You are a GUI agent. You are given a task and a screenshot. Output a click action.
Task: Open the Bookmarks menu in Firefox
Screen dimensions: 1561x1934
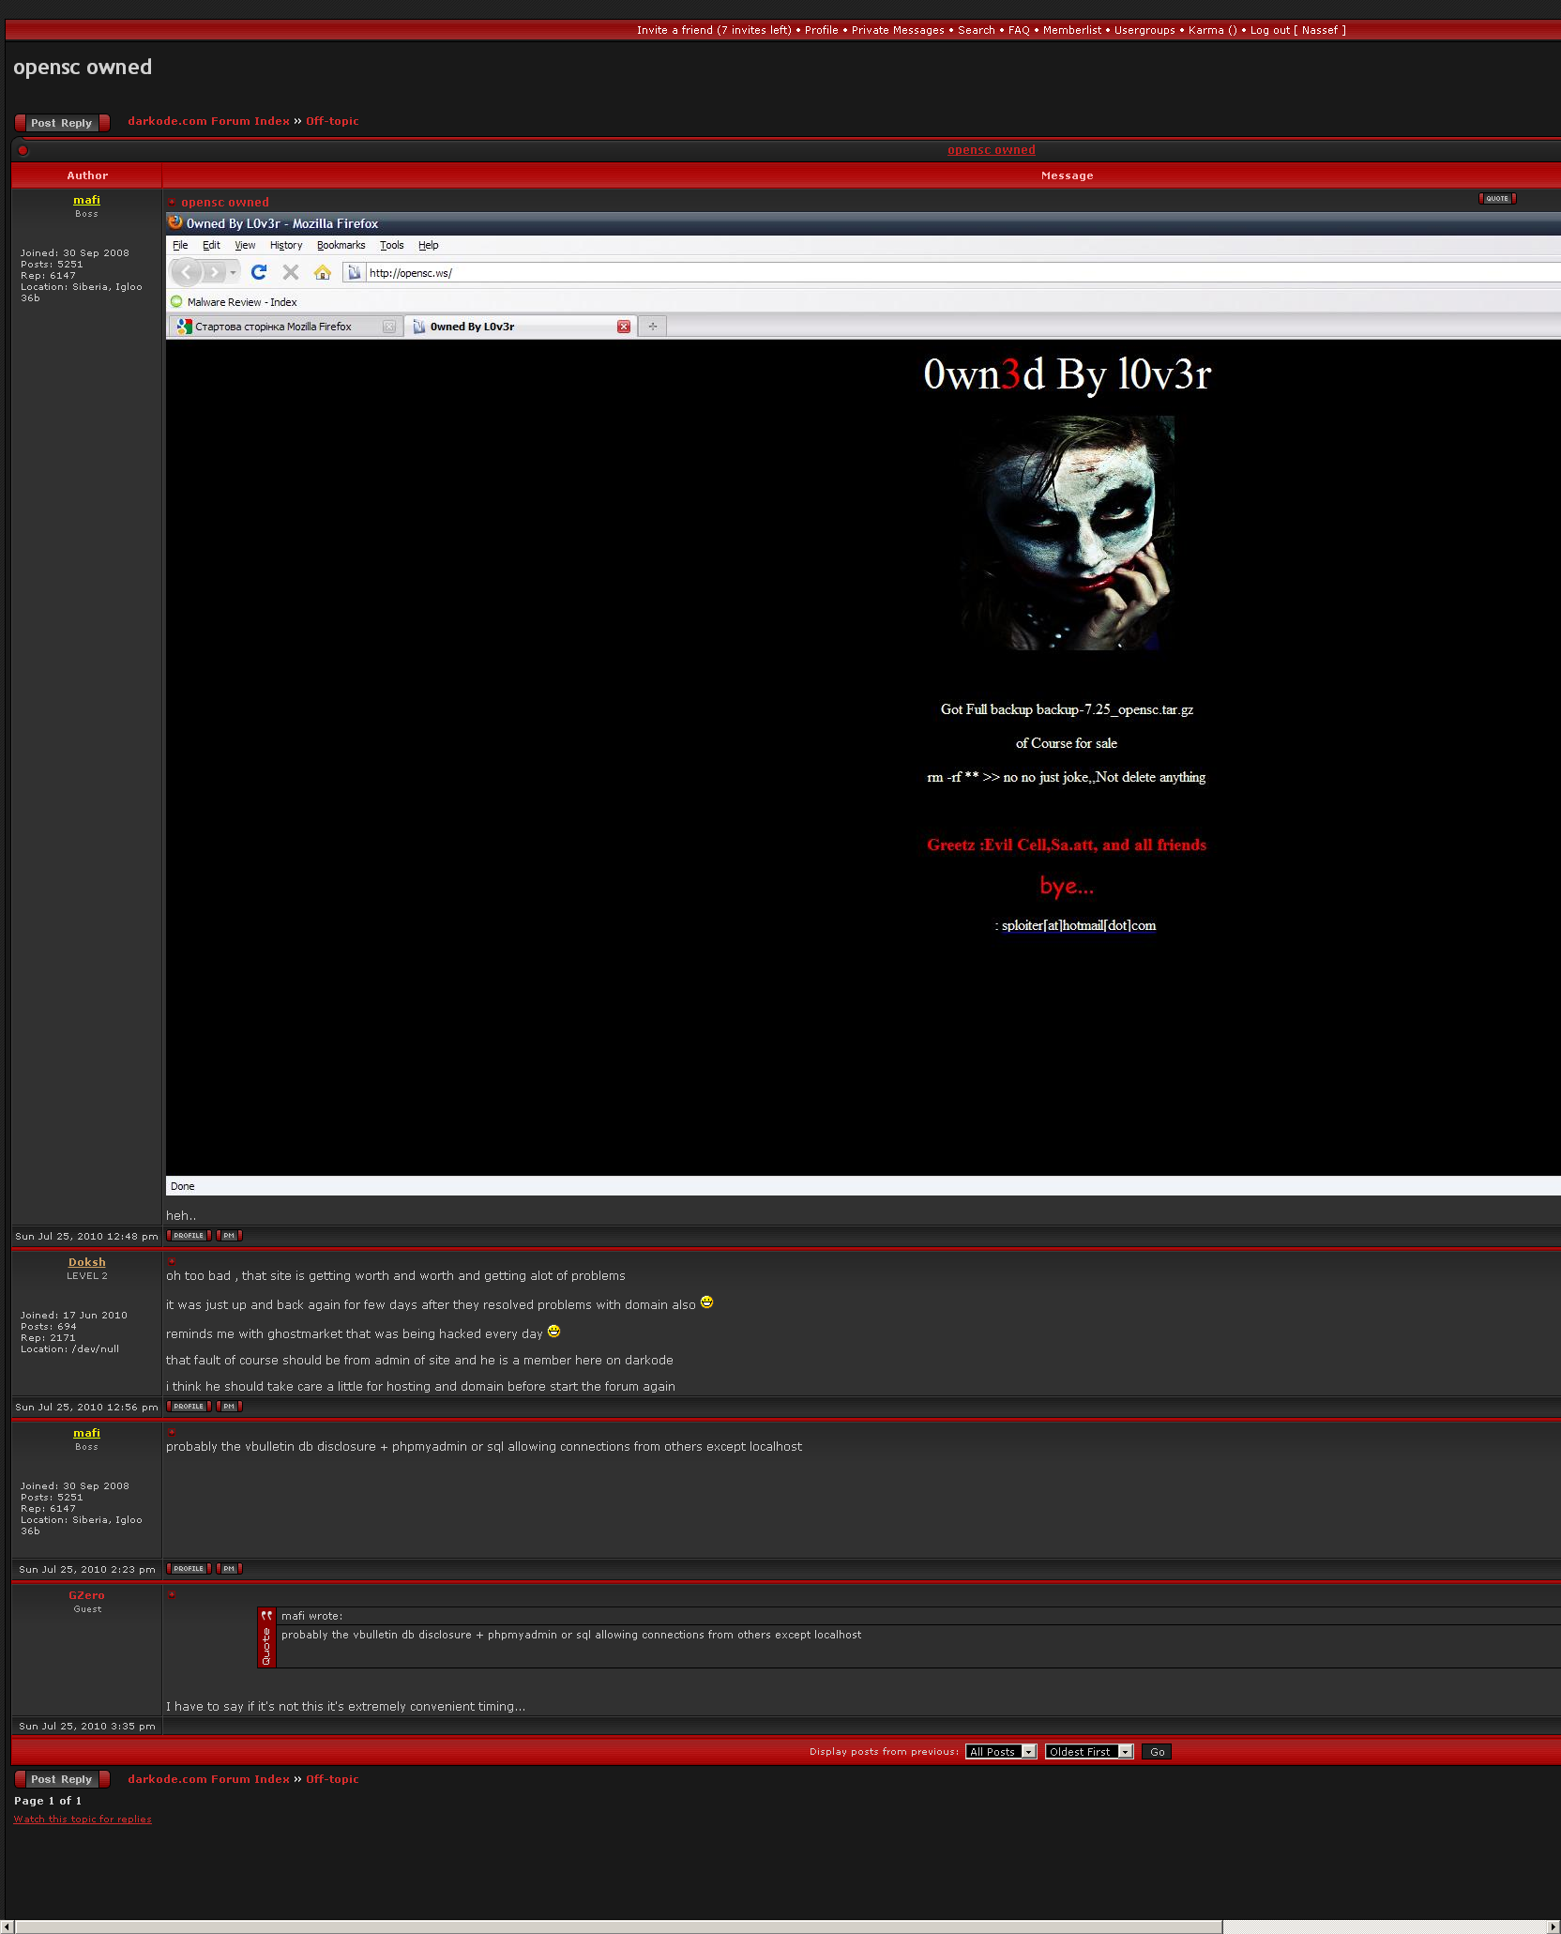341,245
